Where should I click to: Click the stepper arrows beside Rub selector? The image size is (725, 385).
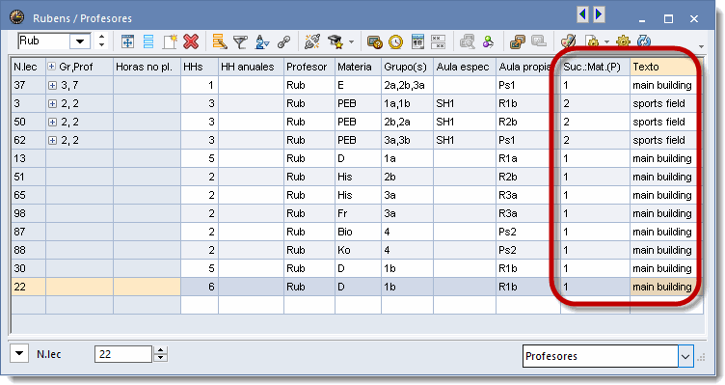(102, 41)
